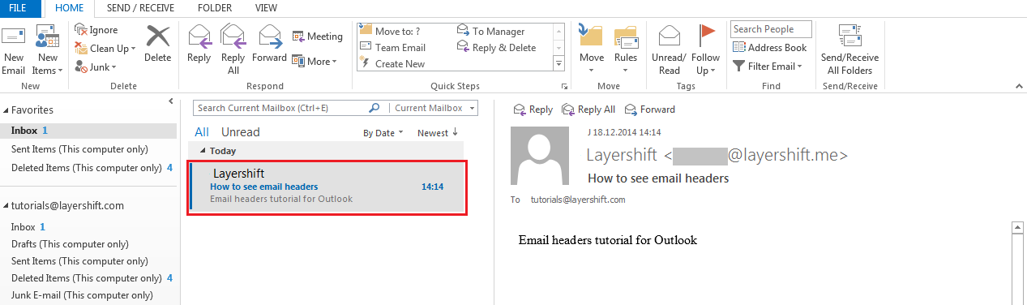Select the To Manager quick step

[491, 32]
